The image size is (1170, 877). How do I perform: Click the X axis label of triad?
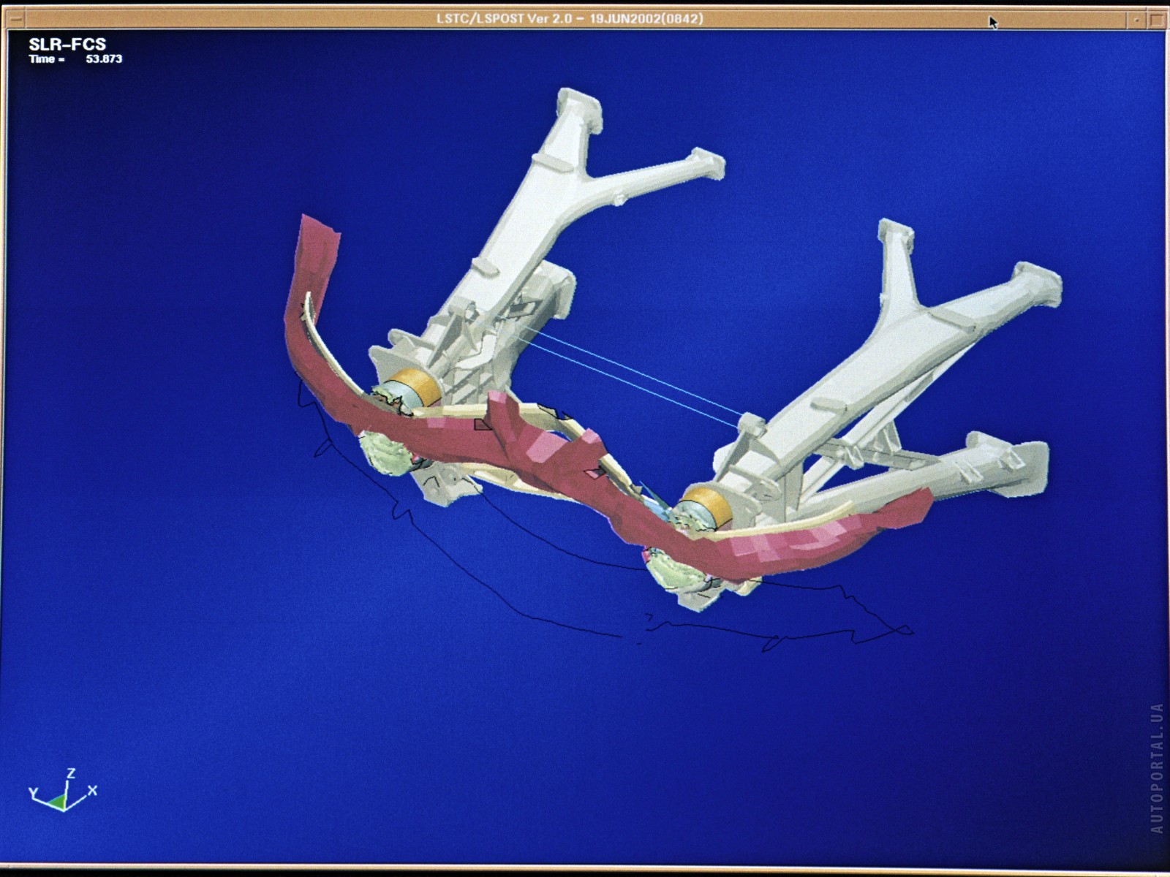pyautogui.click(x=92, y=791)
